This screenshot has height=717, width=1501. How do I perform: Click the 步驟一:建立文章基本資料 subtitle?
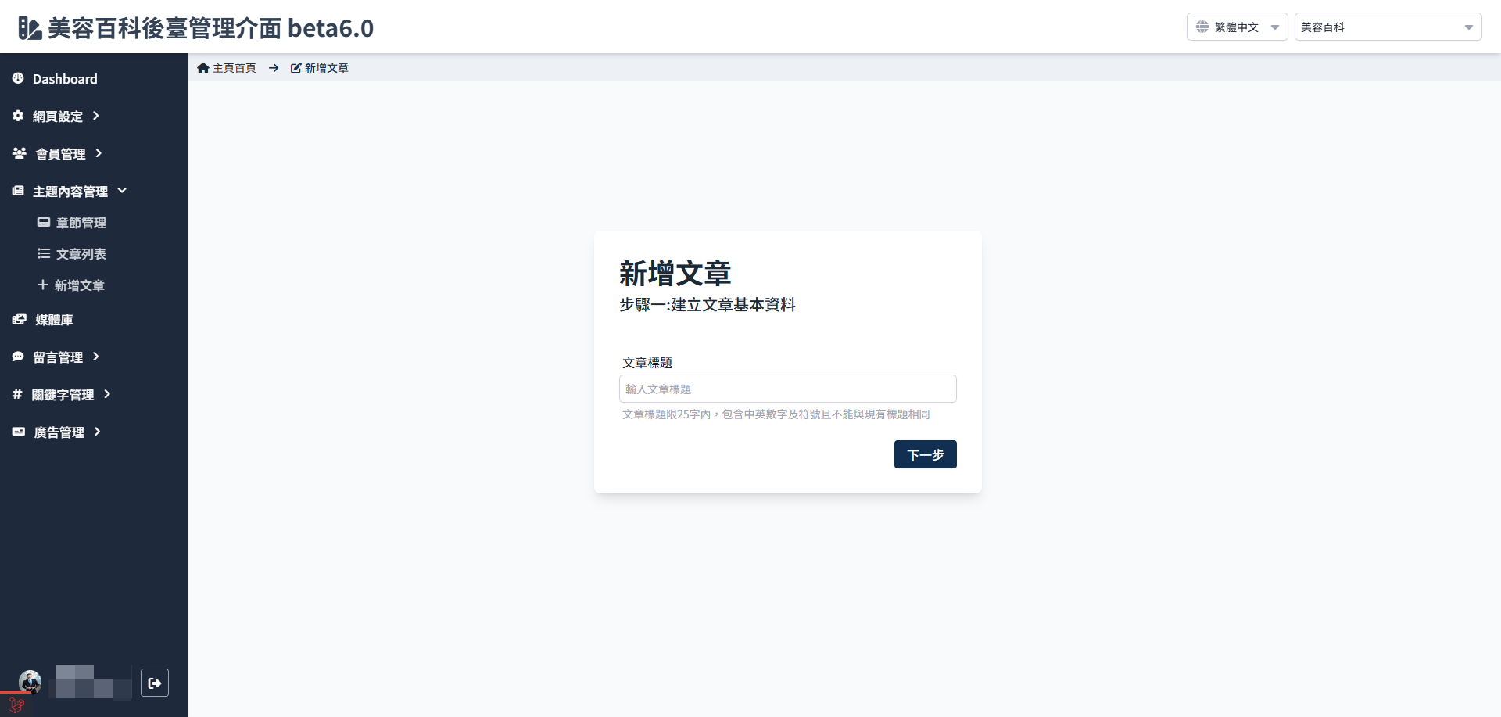[708, 305]
